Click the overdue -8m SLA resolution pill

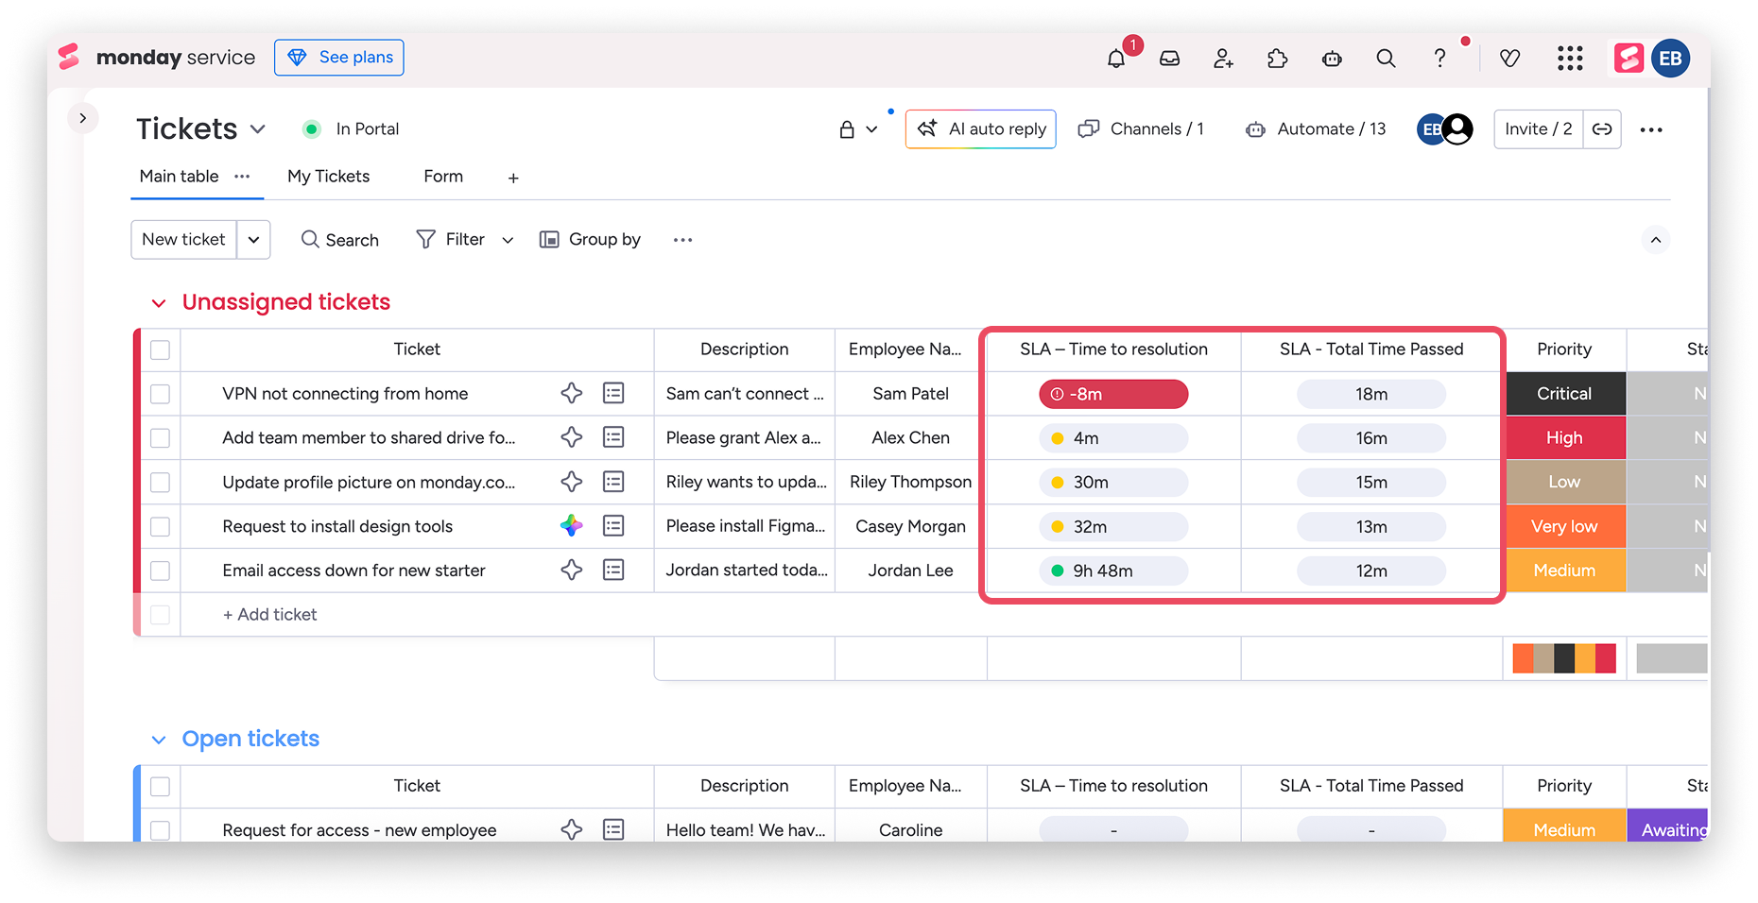1113,394
